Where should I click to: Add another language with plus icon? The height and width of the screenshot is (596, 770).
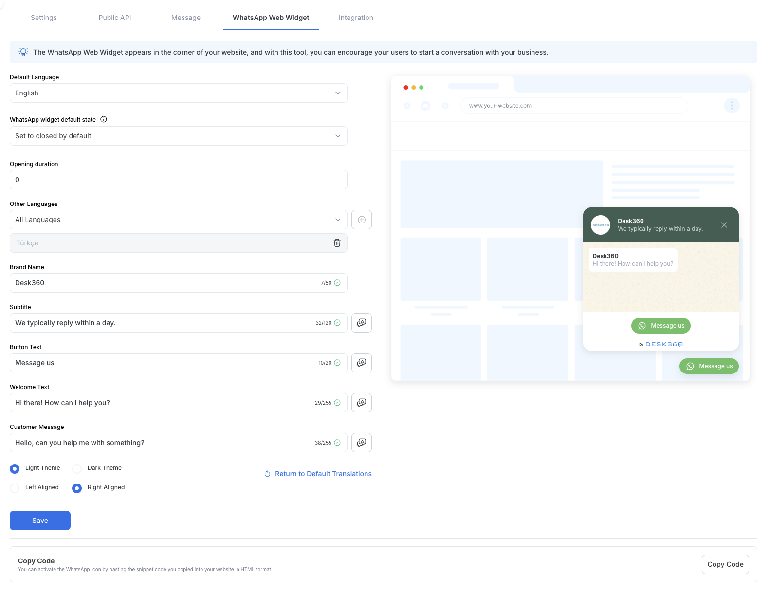coord(362,220)
